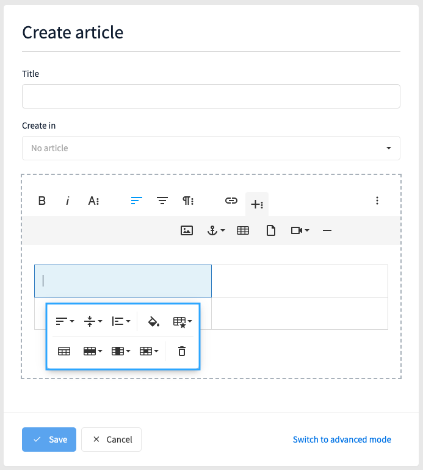Screen dimensions: 423x470
Task: Open the table row options dropdown
Action: 93,351
